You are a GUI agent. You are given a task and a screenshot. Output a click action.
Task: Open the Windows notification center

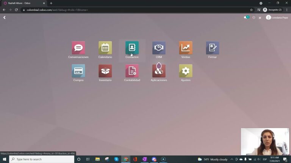(x=285, y=159)
